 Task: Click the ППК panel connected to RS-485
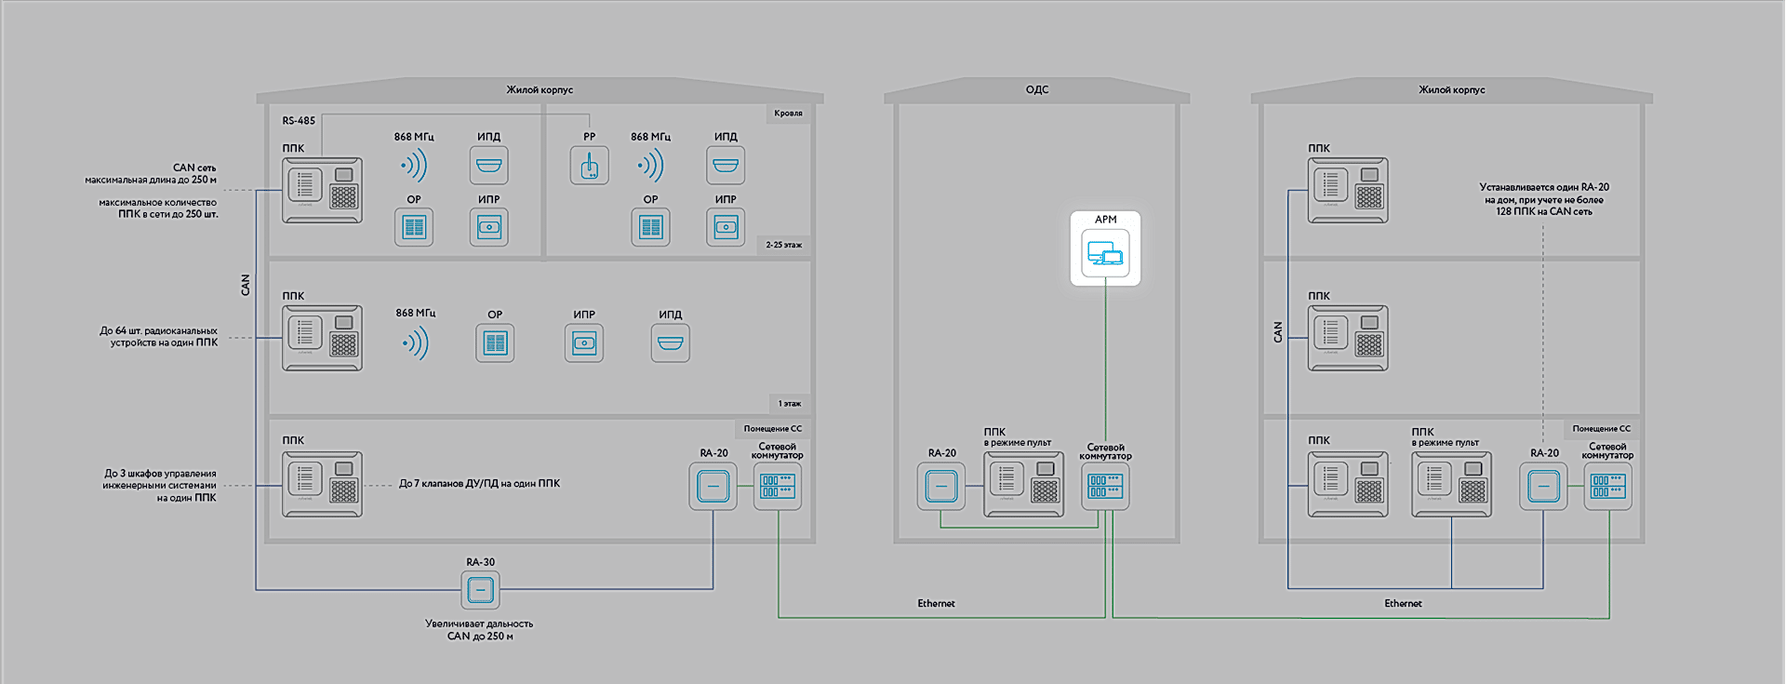point(322,190)
